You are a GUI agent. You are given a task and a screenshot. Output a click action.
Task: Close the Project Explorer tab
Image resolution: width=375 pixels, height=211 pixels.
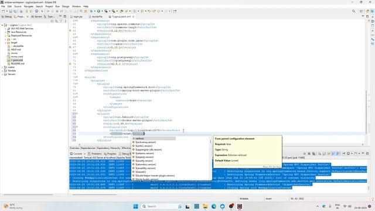[28, 17]
